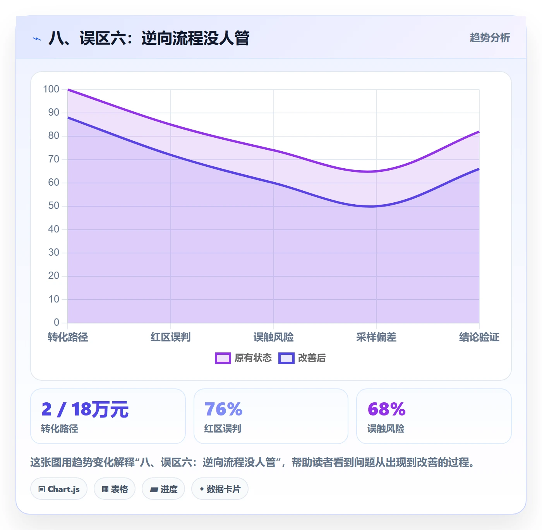
Task: Click the 数据卡片 tag
Action: tap(220, 489)
